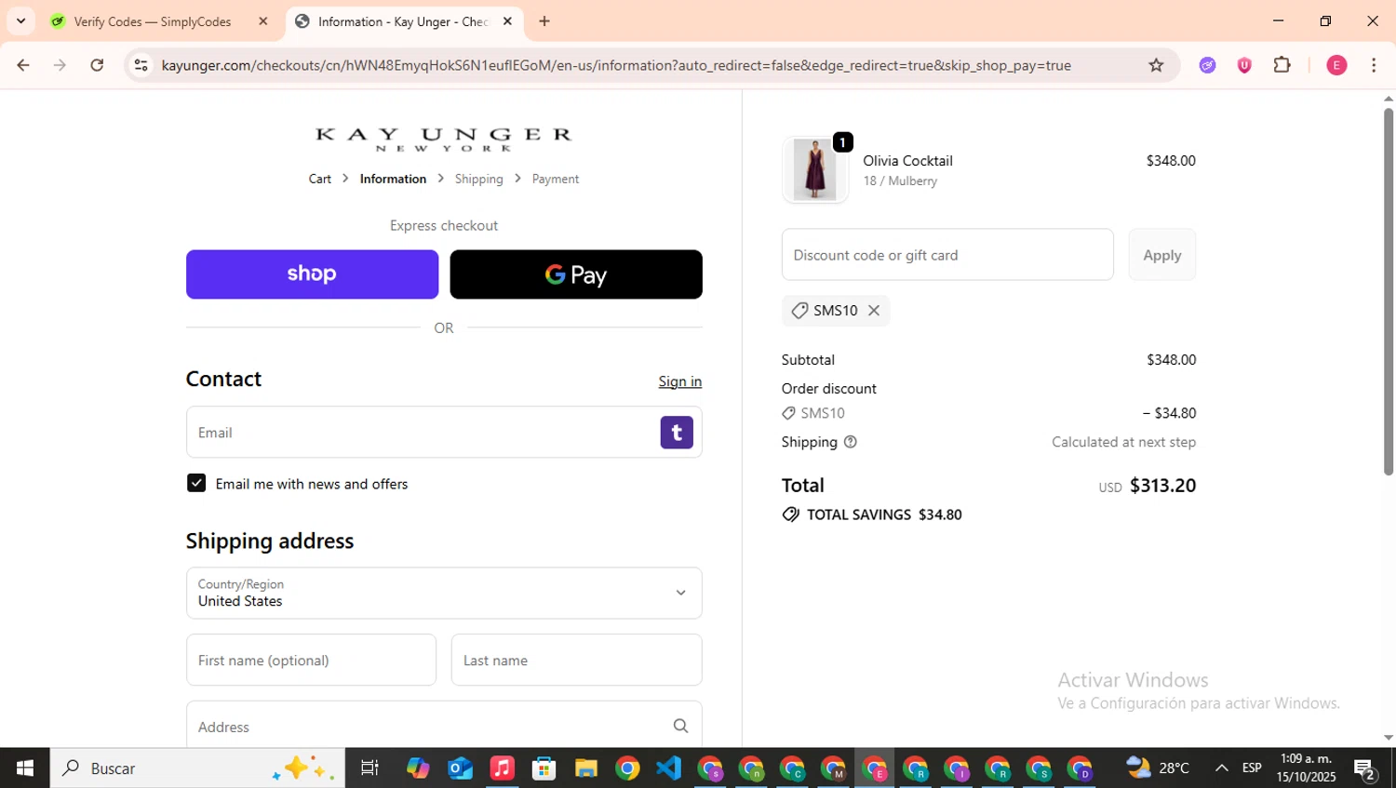Click the URL address bar
Viewport: 1396px width, 788px height.
[616, 65]
